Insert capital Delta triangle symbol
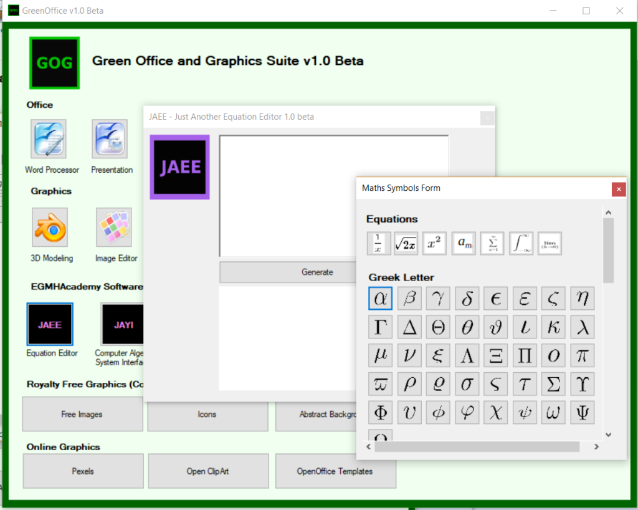 (x=409, y=327)
